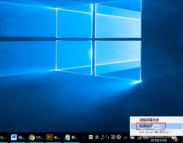This screenshot has width=183, height=143.
Task: Expand hidden system tray icons chevron
Action: pos(126,138)
